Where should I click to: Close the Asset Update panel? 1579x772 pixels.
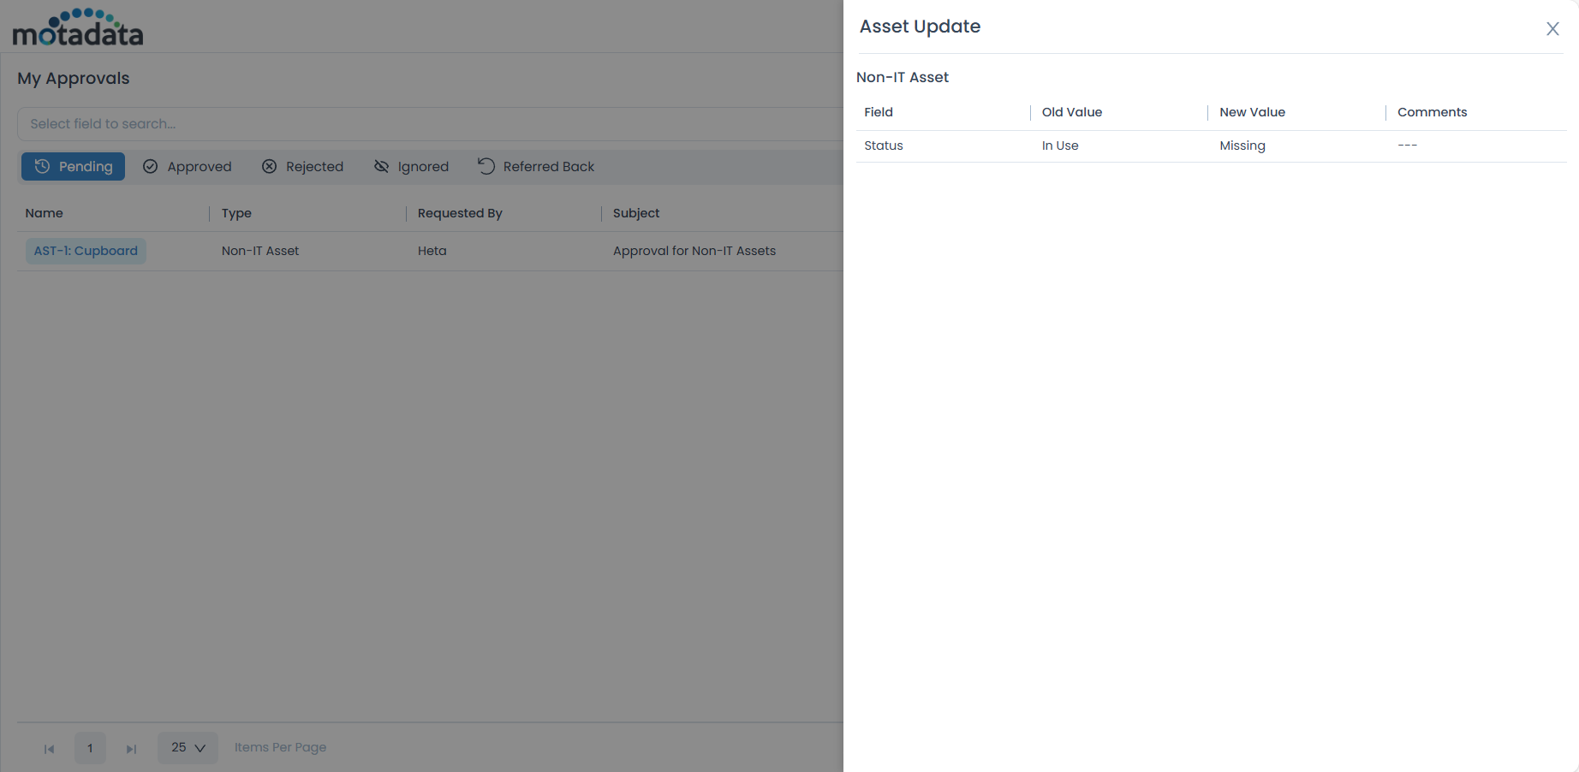[1552, 29]
